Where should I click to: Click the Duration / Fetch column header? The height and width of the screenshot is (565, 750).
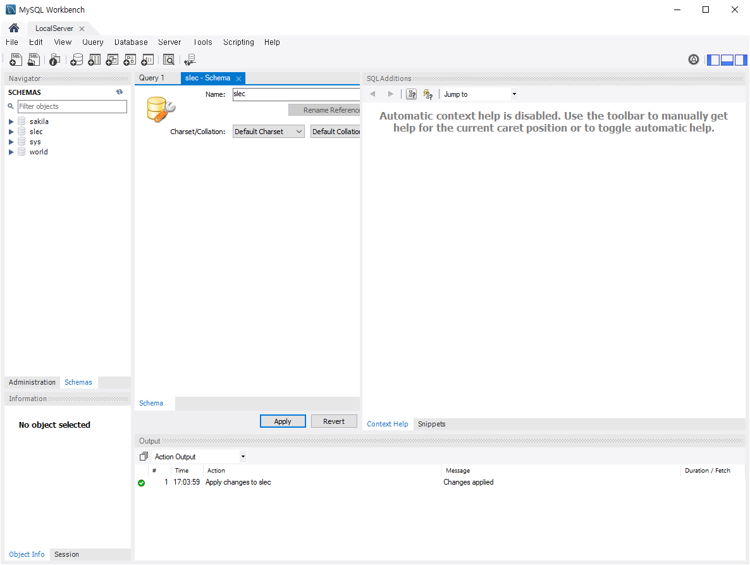pos(708,471)
